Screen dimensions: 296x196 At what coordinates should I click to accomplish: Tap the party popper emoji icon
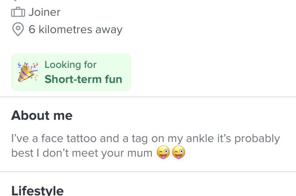tap(28, 72)
